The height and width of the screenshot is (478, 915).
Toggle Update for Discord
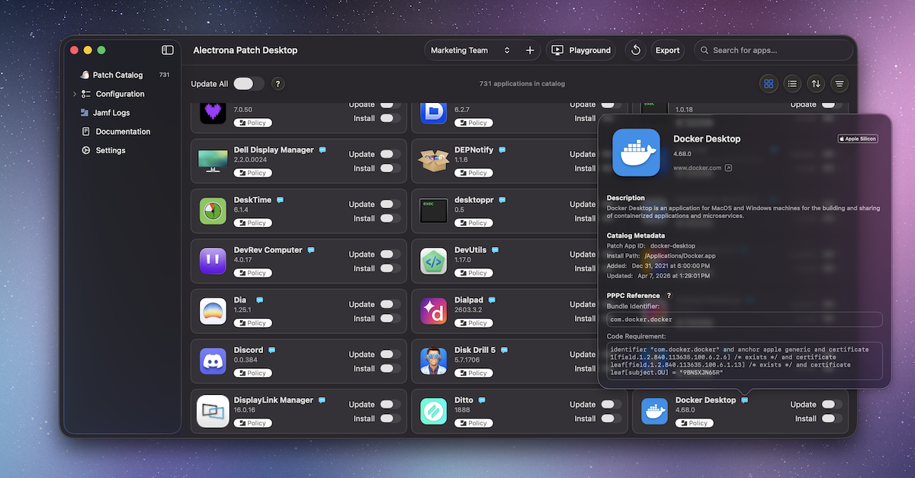pos(390,354)
